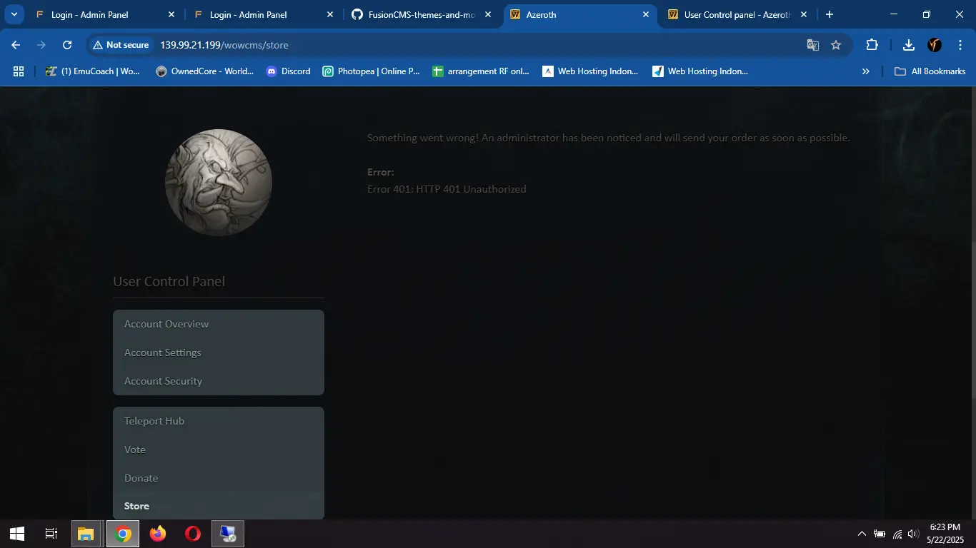Switch to the FusionCMS-themes GitHub tab
Viewport: 976px width, 548px height.
[x=423, y=14]
